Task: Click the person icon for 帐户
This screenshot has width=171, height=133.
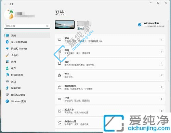Action: pos(7,68)
